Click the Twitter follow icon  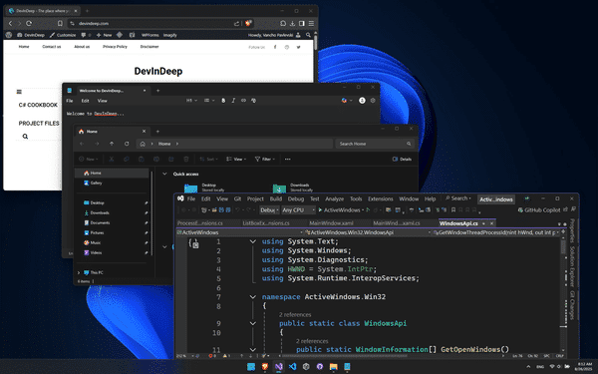point(298,47)
